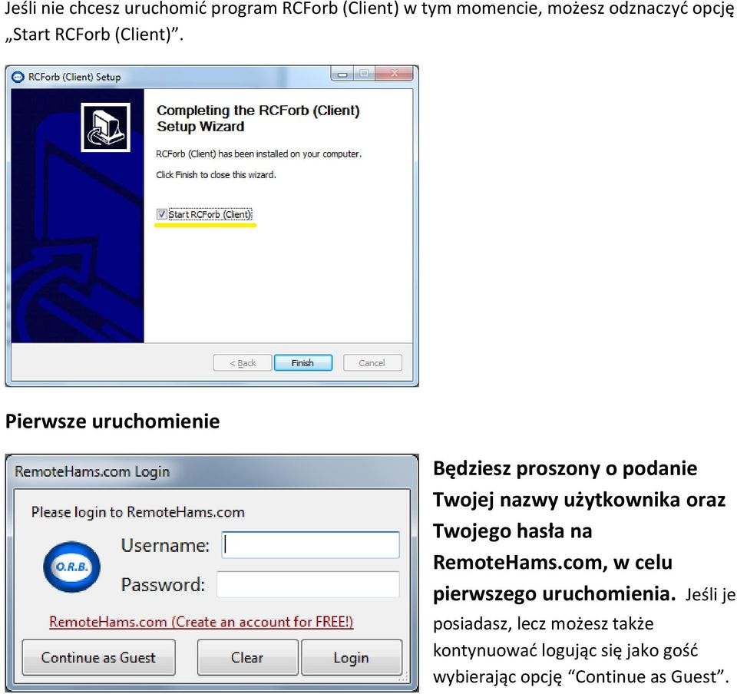Image resolution: width=737 pixels, height=694 pixels.
Task: Close the RCForb (Client) Setup window
Action: coord(394,74)
